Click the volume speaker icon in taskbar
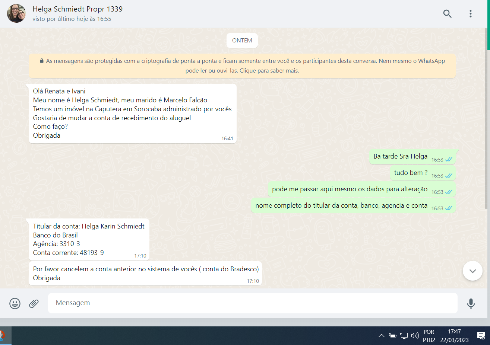 [x=415, y=336]
